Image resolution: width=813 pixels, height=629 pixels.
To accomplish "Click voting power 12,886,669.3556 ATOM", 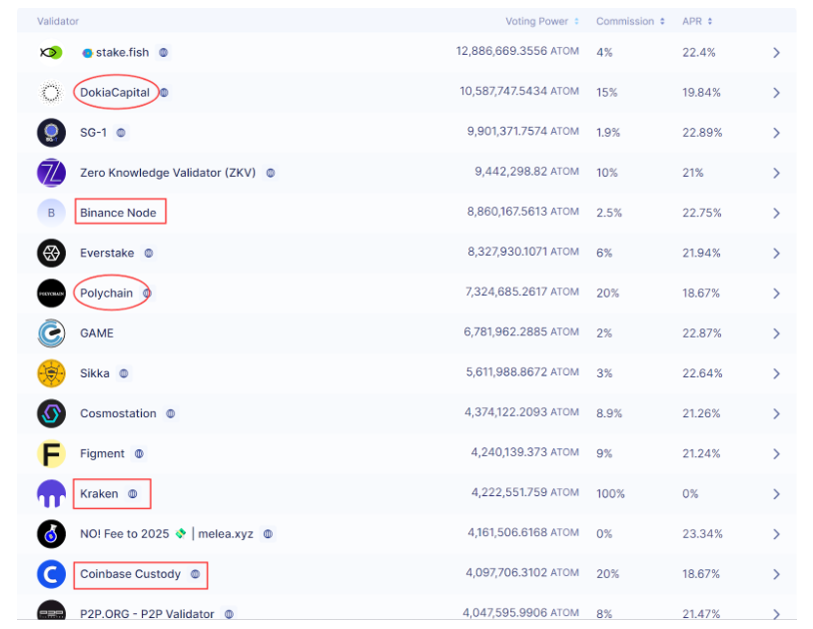I will coord(517,51).
